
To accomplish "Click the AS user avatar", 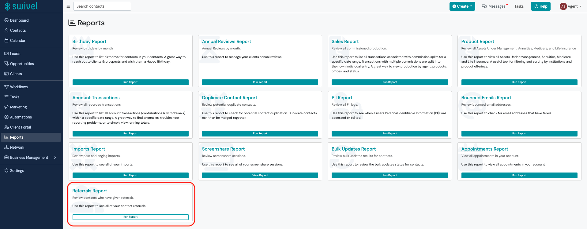I will point(563,6).
